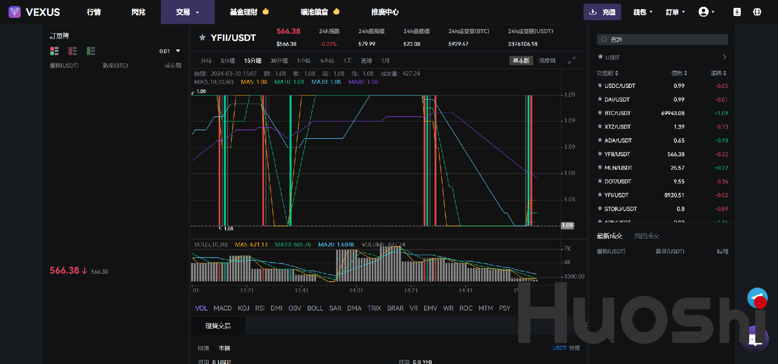Open the Telegram support chat icon

(757, 298)
